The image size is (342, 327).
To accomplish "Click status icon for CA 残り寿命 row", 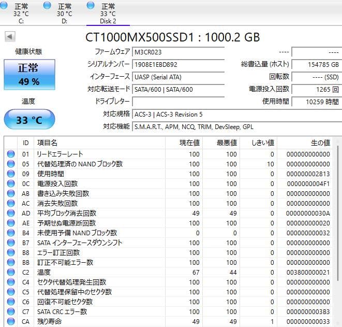I will [x=11, y=321].
